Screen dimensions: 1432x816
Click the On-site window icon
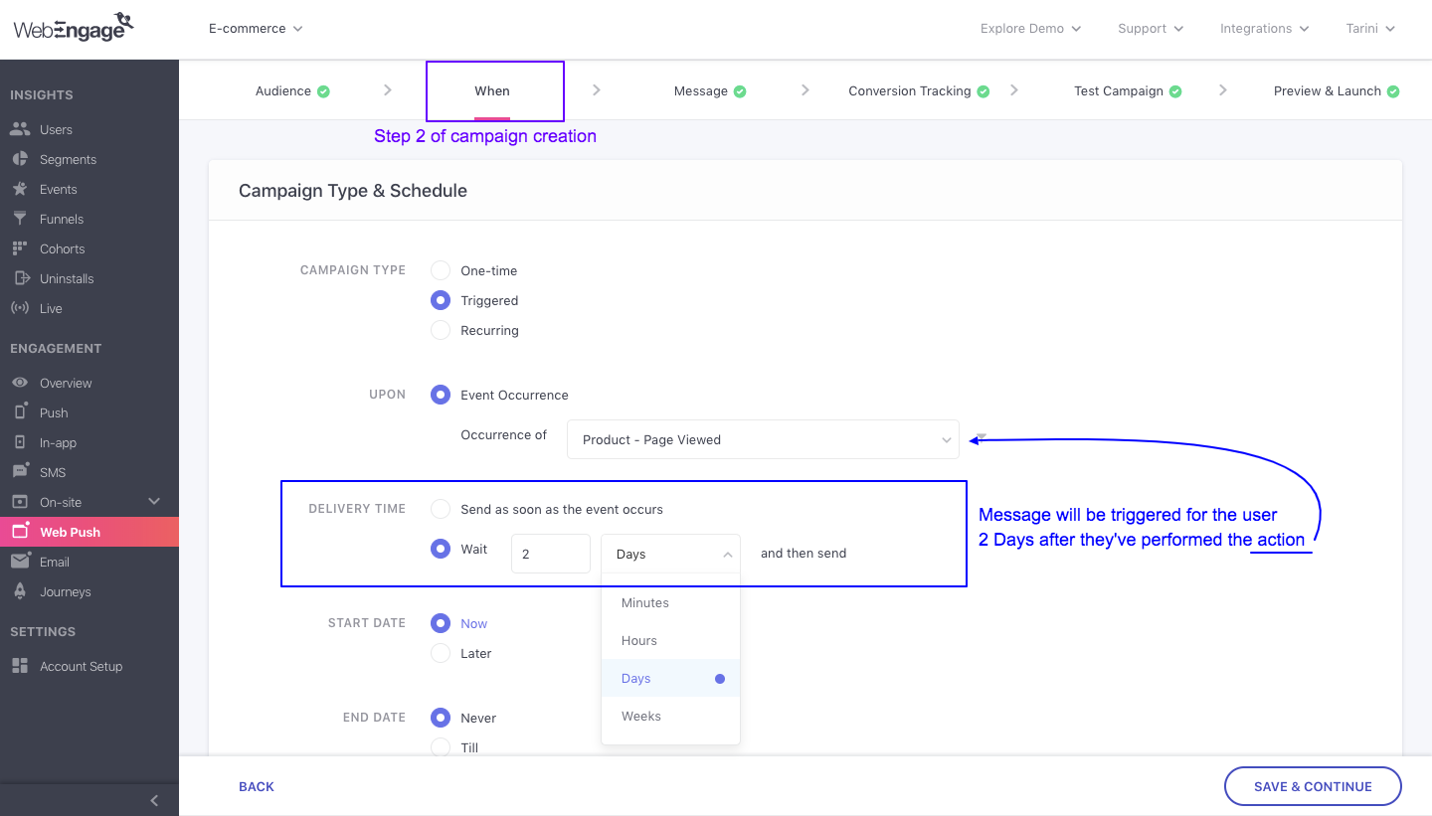click(20, 502)
